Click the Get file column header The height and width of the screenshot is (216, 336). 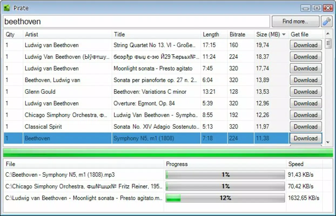click(306, 34)
